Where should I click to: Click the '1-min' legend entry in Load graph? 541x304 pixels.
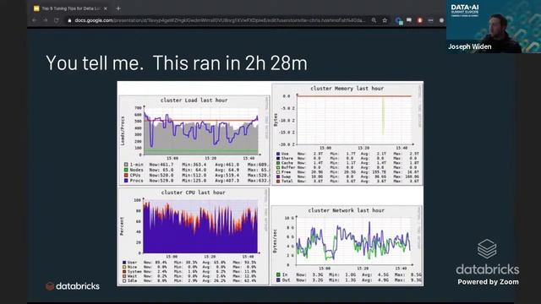(134, 165)
